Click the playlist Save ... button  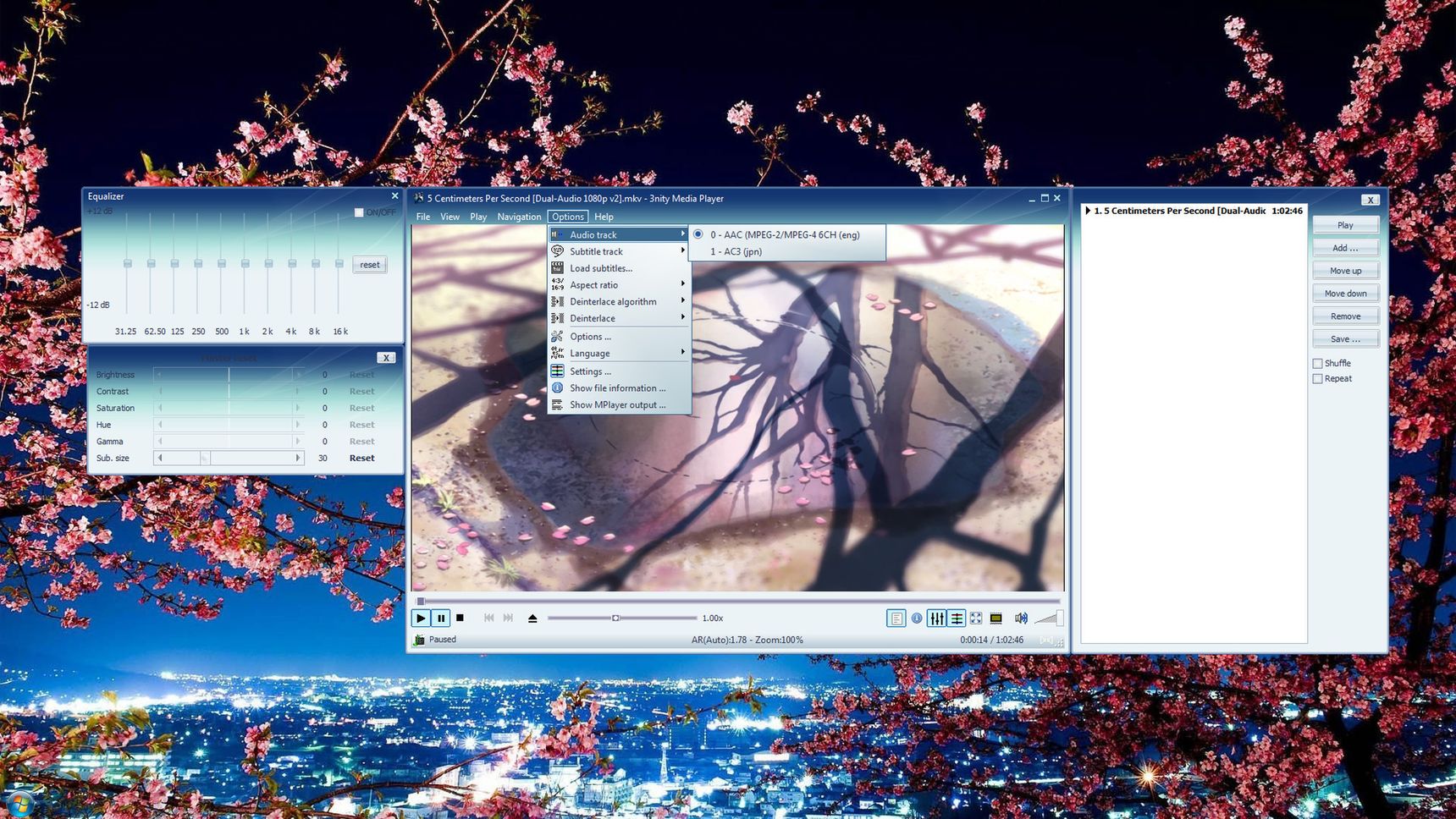click(1345, 339)
